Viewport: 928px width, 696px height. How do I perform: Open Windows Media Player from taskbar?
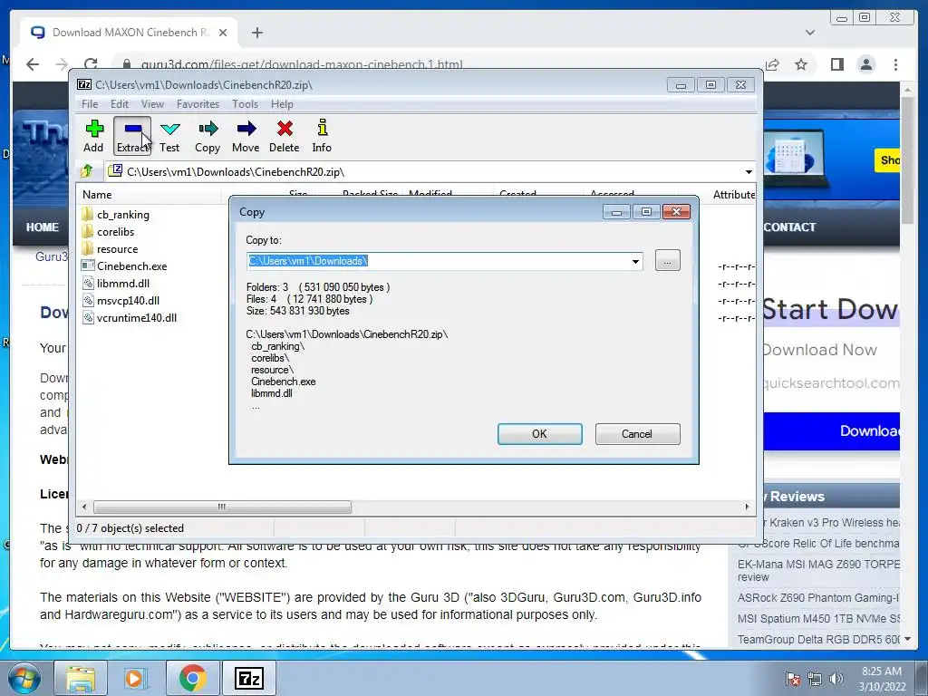[134, 678]
